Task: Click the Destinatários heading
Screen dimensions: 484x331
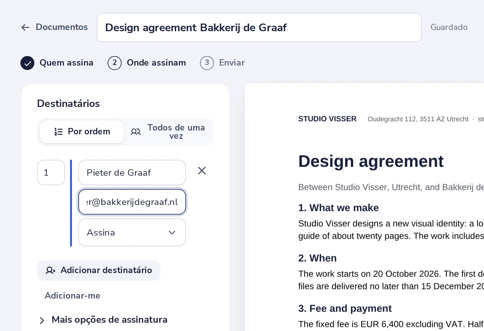Action: coord(68,103)
